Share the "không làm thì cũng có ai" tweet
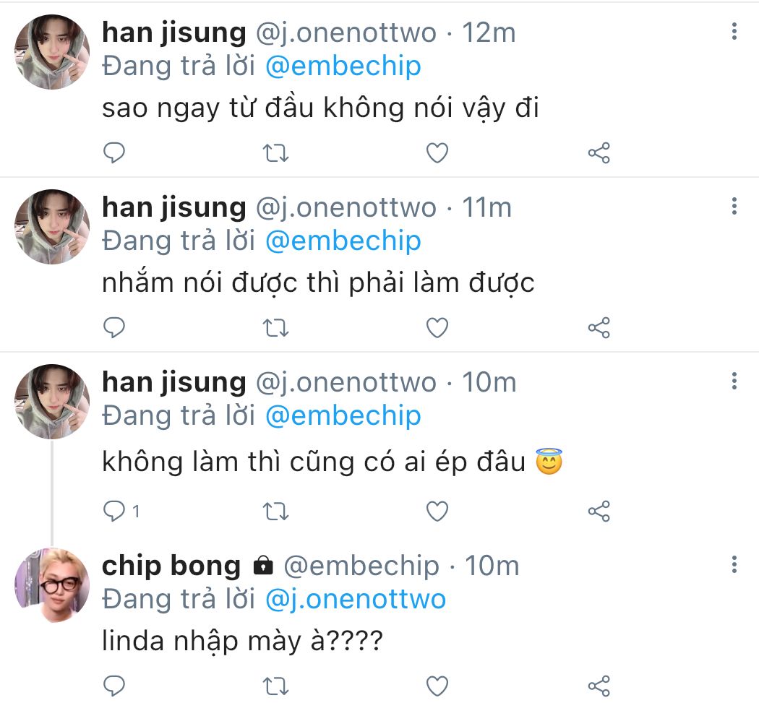 click(x=599, y=512)
